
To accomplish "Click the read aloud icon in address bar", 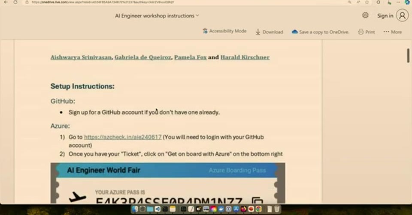I will [x=358, y=2].
